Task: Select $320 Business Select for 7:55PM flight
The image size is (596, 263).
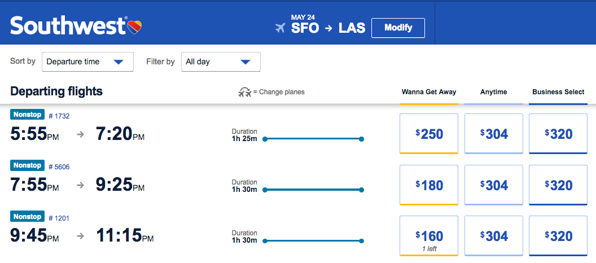Action: [x=558, y=185]
